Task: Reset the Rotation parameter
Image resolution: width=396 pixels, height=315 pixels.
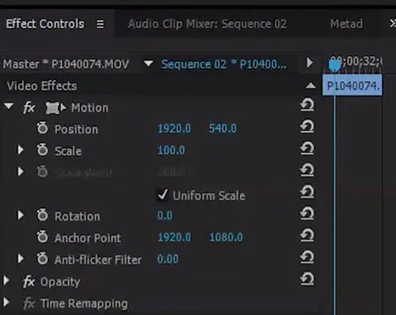Action: point(307,214)
